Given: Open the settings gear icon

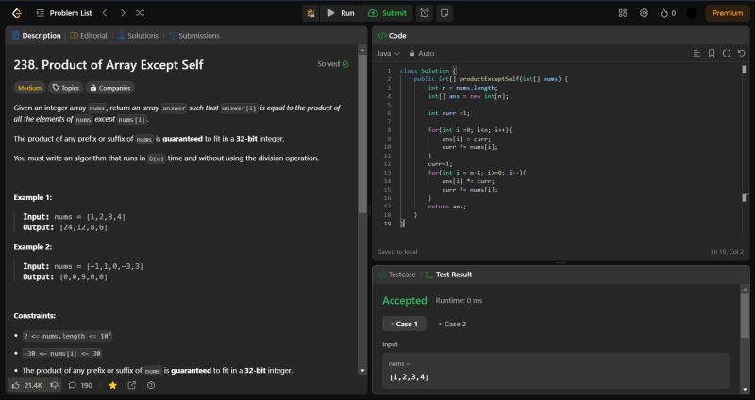Looking at the screenshot, I should click(x=644, y=13).
